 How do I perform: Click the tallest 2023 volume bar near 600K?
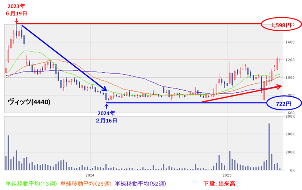[8, 153]
